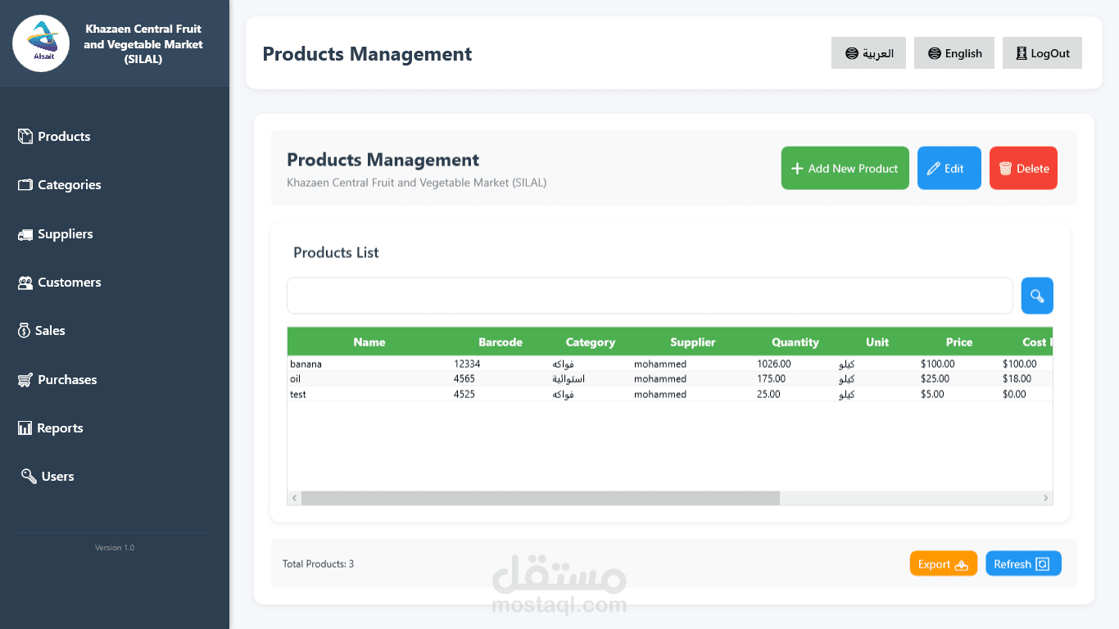1119x629 pixels.
Task: Click the magnifier search button
Action: pos(1037,296)
